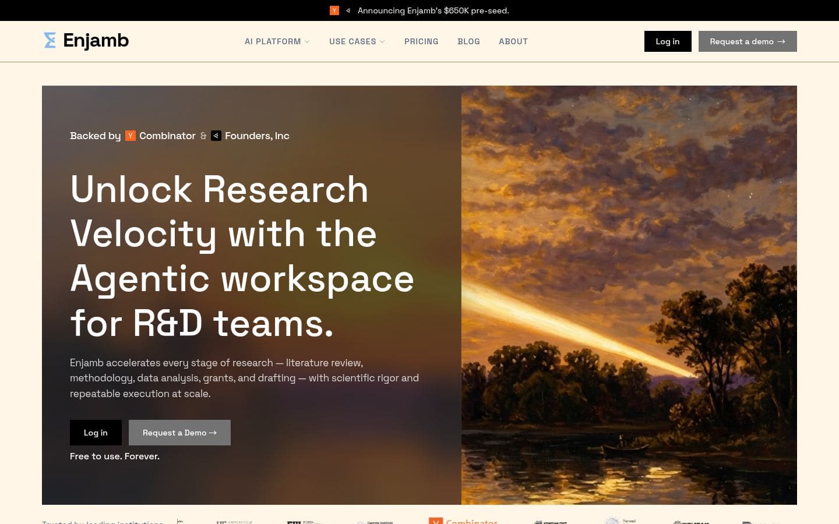Click the Founders Inc icon in the announcement banner
The height and width of the screenshot is (524, 839).
click(348, 10)
